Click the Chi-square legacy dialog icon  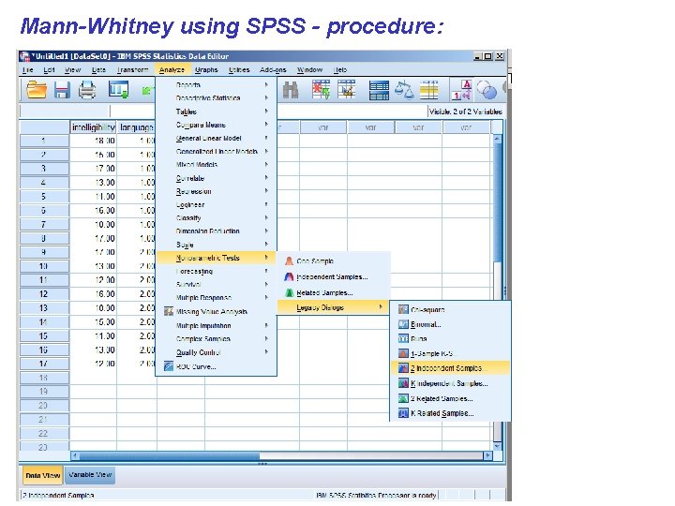(403, 309)
